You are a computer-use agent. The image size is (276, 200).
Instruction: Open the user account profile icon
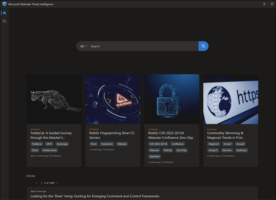272,4
